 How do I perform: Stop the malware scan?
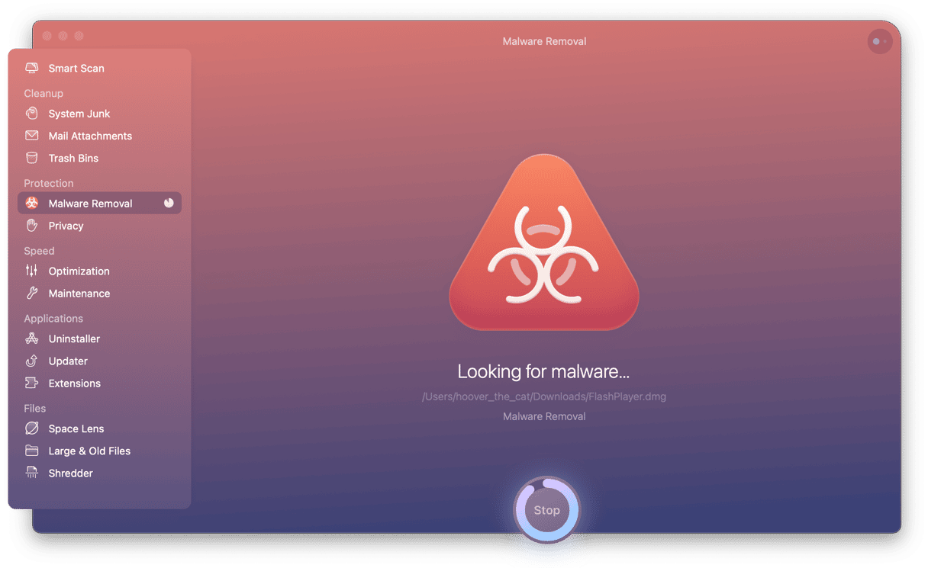pos(546,510)
